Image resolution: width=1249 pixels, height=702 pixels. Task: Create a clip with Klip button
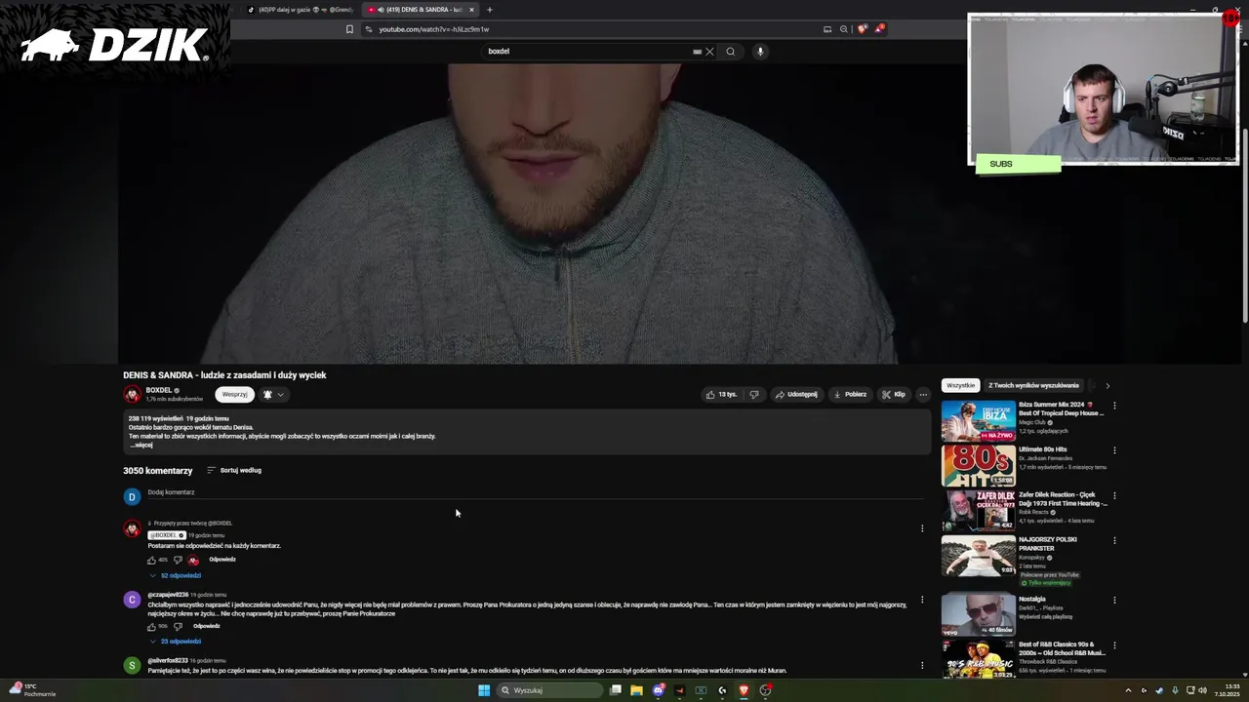894,395
